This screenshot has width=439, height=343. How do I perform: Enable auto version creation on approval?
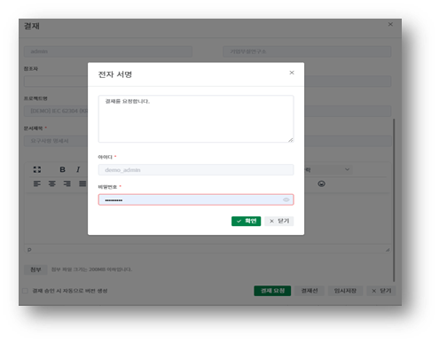(x=26, y=291)
